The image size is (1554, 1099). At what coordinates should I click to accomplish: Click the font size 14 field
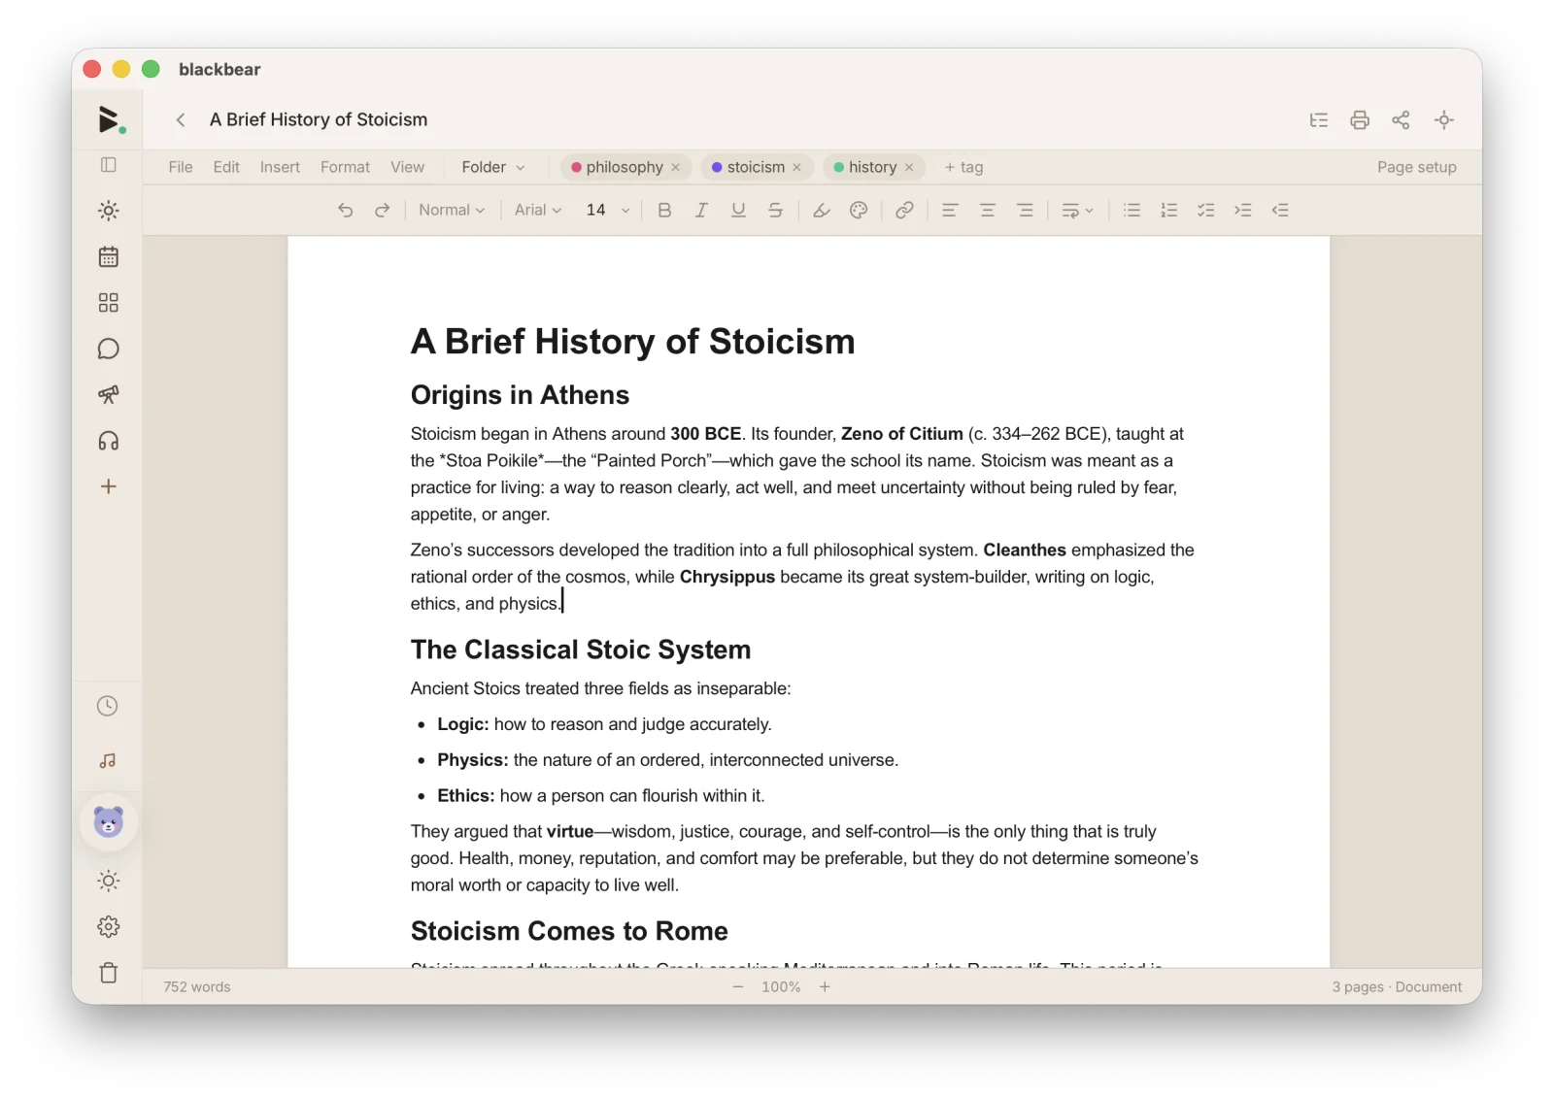(596, 210)
